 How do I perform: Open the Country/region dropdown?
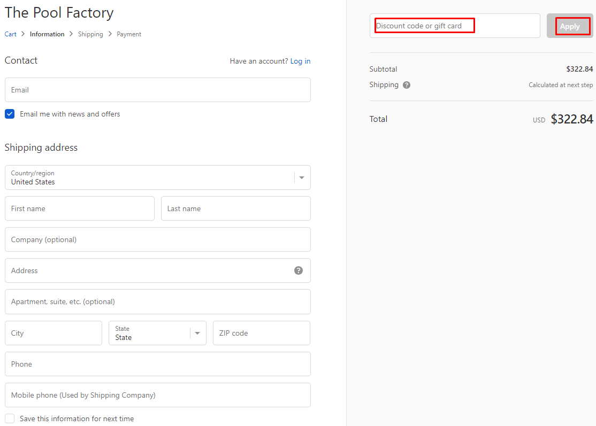click(x=157, y=177)
